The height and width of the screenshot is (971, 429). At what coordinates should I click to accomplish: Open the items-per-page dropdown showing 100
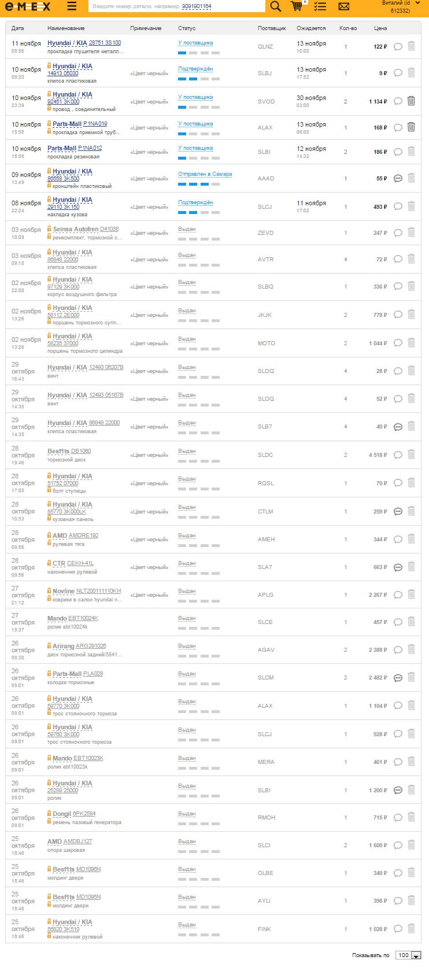(x=408, y=955)
